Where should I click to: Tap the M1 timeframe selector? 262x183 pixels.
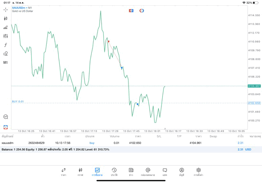(x=6, y=63)
